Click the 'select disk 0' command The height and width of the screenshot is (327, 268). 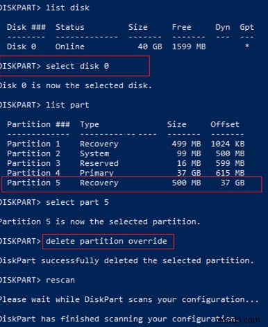click(77, 66)
